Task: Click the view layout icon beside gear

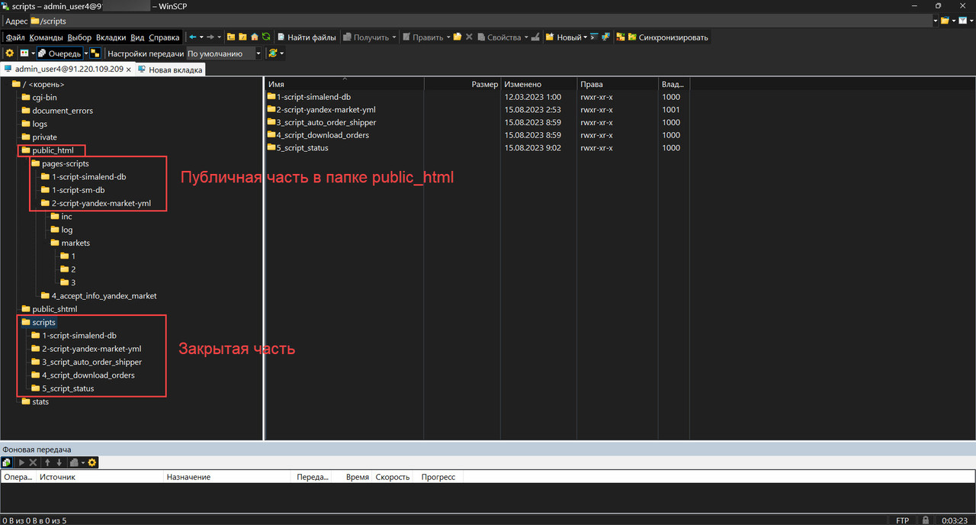Action: [24, 53]
